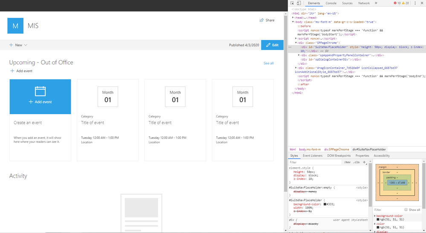Screen dimensions: 426x233
Task: Click the Share icon on page
Action: [262, 20]
